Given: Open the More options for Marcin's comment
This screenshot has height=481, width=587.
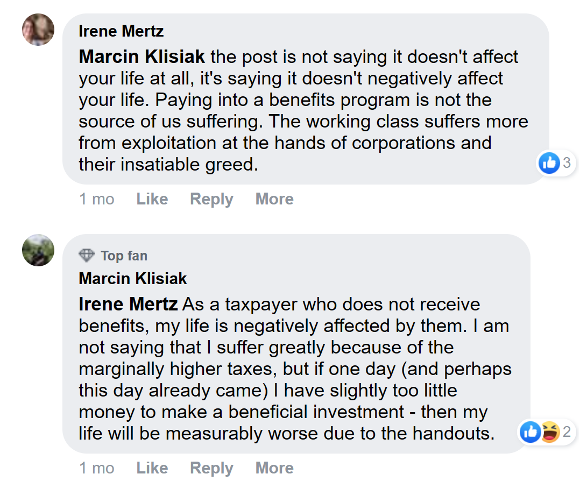Looking at the screenshot, I should click(274, 468).
